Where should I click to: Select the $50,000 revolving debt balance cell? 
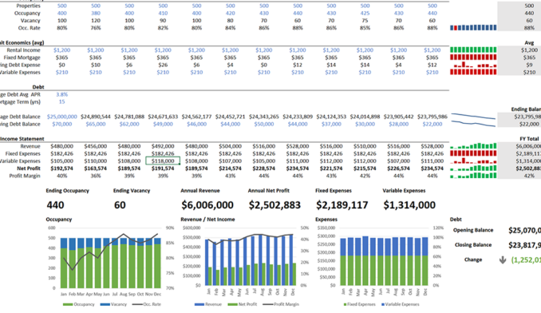[x=264, y=125]
